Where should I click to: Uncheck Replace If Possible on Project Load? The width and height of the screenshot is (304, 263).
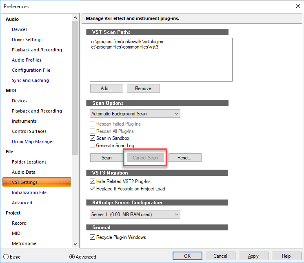[93, 189]
